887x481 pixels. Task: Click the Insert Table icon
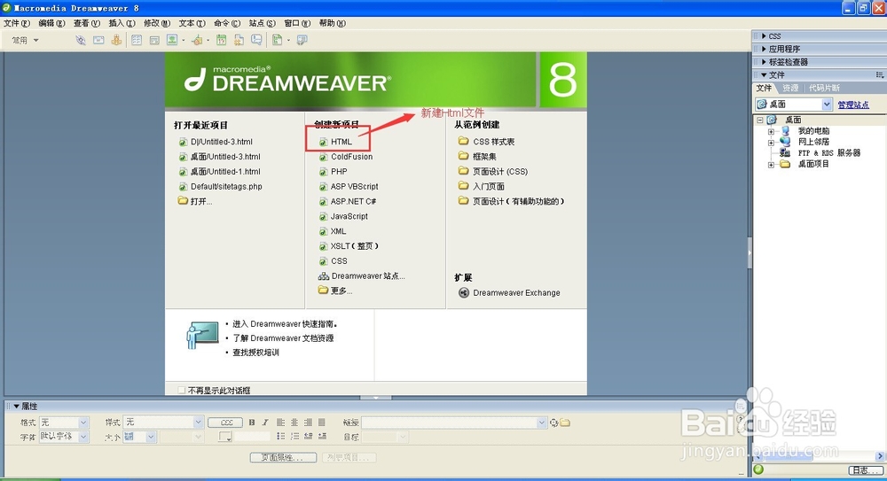137,40
